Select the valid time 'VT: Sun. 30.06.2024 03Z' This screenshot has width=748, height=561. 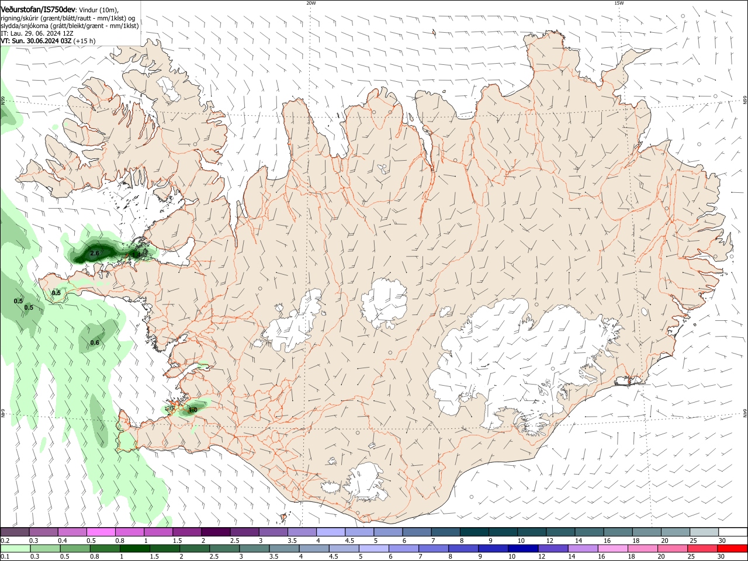coord(36,41)
